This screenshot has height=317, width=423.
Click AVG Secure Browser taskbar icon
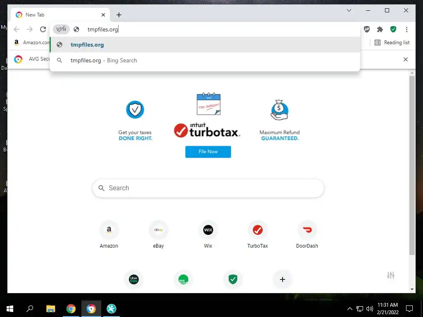91,309
